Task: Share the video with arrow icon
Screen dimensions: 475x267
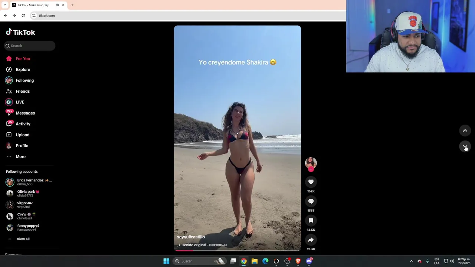Action: coord(311,240)
